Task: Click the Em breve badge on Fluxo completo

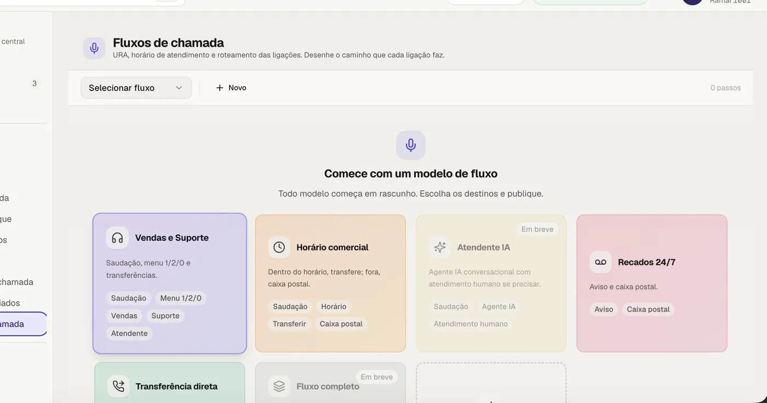Action: [376, 377]
